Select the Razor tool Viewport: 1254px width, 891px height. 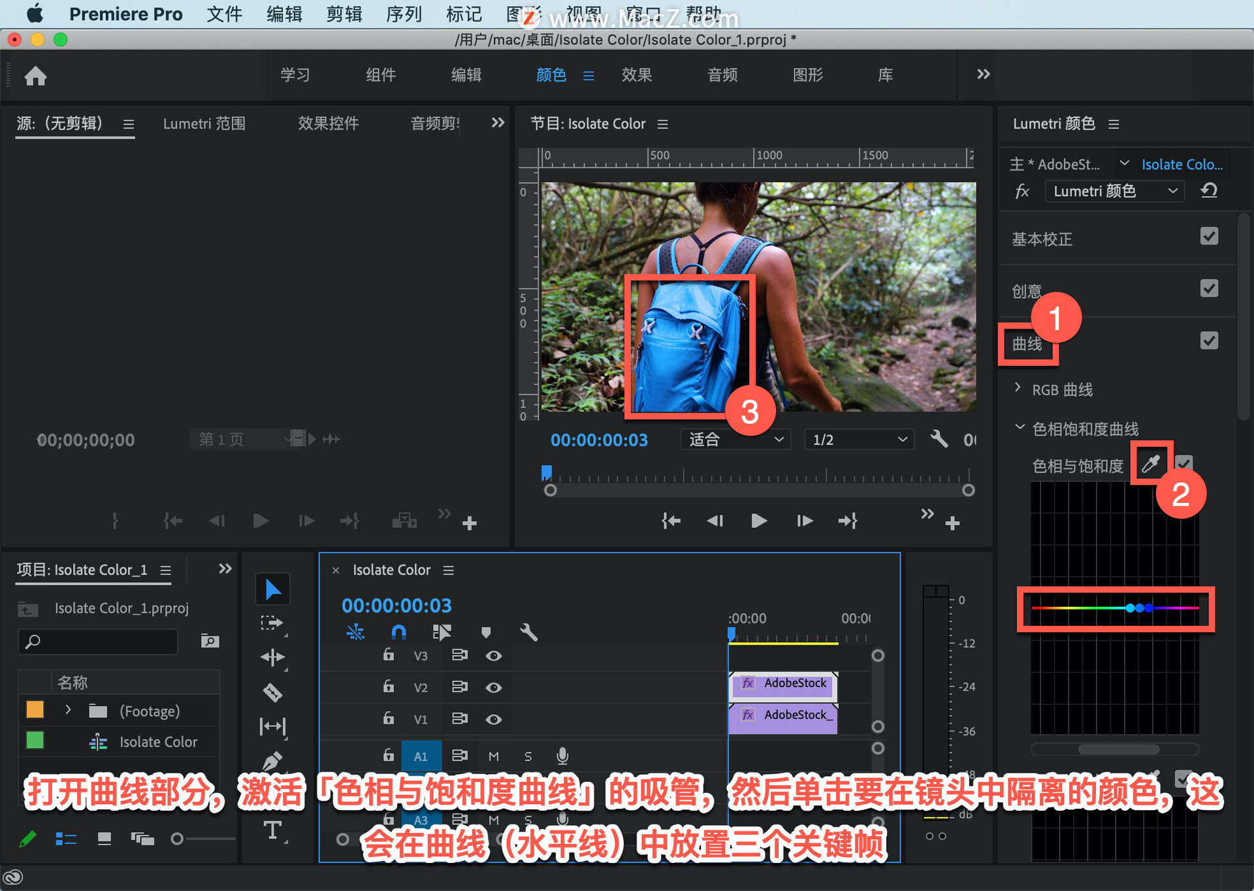coord(272,692)
